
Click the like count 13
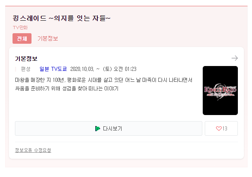(x=225, y=128)
